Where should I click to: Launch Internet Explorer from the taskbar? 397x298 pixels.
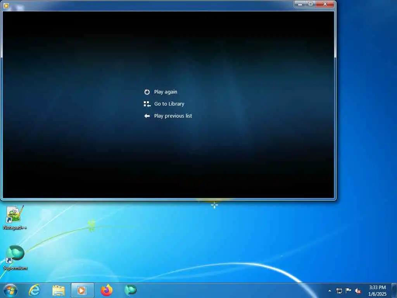pos(35,290)
